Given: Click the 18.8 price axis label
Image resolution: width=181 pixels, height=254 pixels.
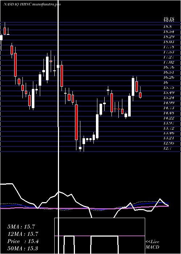Looking at the screenshot, I should (x=167, y=27).
